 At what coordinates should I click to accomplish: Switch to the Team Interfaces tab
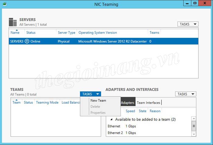(x=148, y=103)
